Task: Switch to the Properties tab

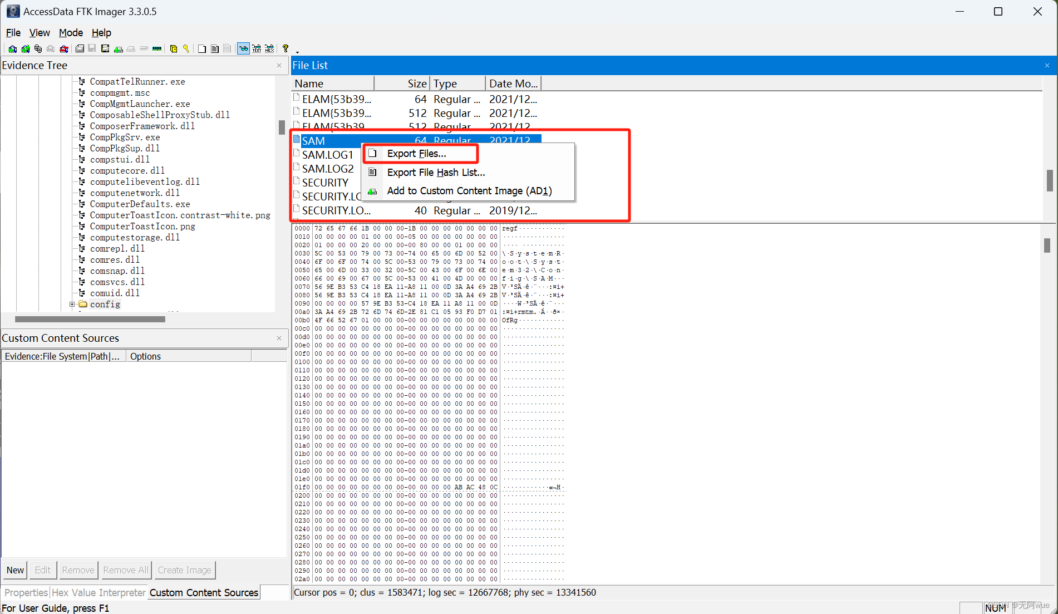Action: click(26, 593)
